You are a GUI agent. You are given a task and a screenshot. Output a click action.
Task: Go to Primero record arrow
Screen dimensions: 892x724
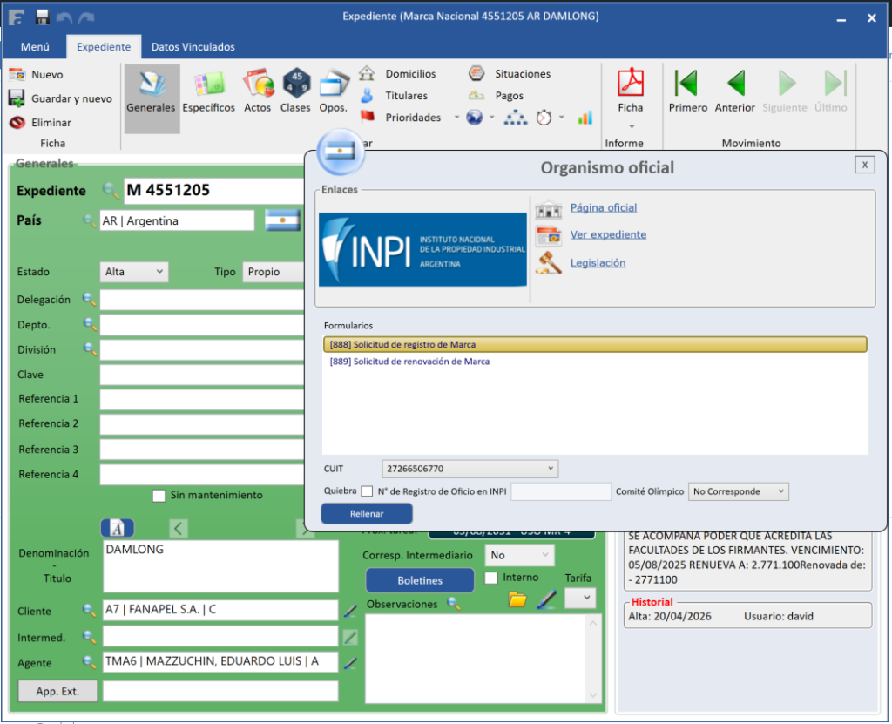(x=687, y=84)
